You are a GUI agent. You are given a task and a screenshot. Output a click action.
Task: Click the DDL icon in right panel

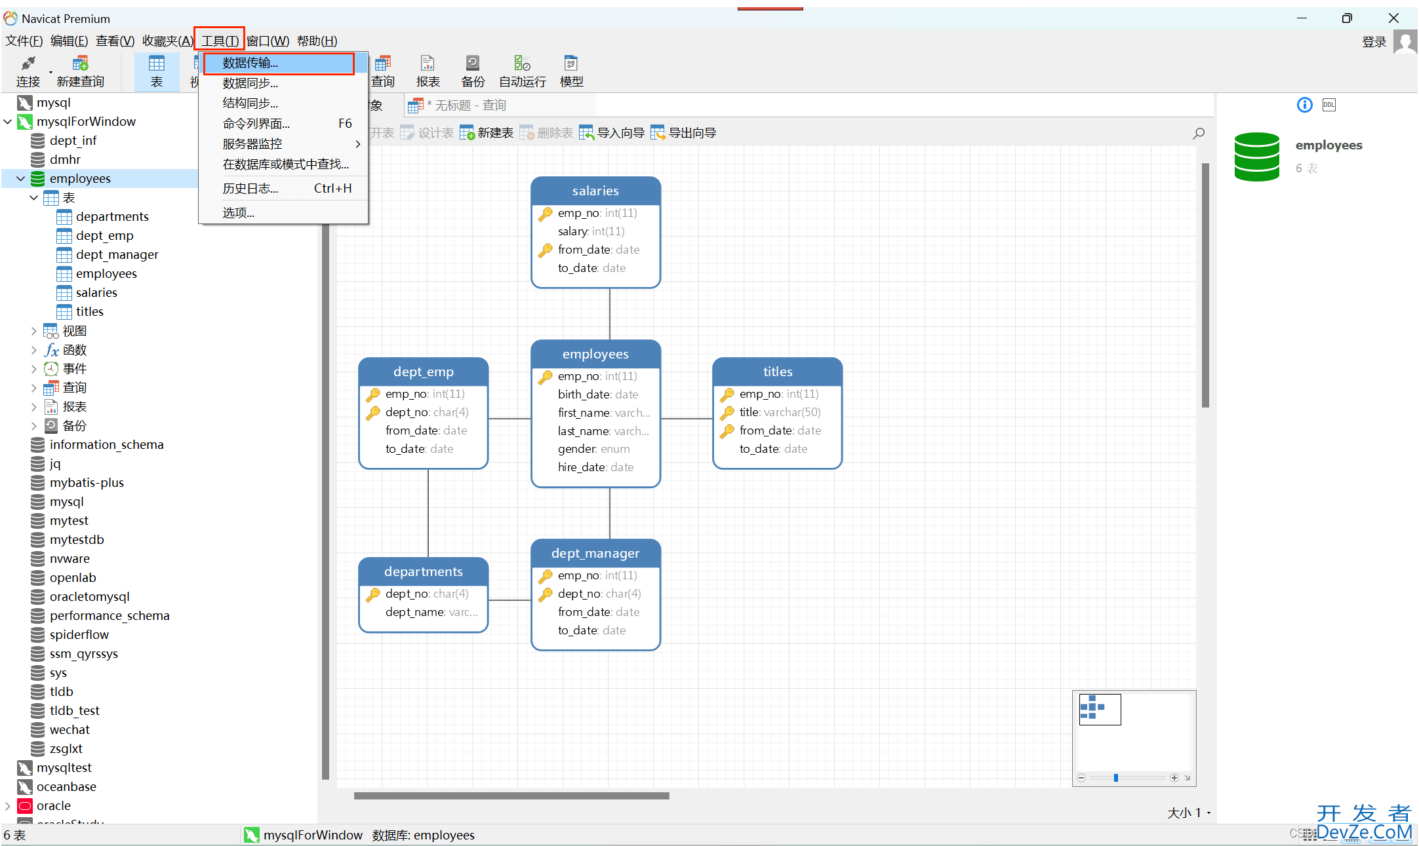[x=1329, y=105]
